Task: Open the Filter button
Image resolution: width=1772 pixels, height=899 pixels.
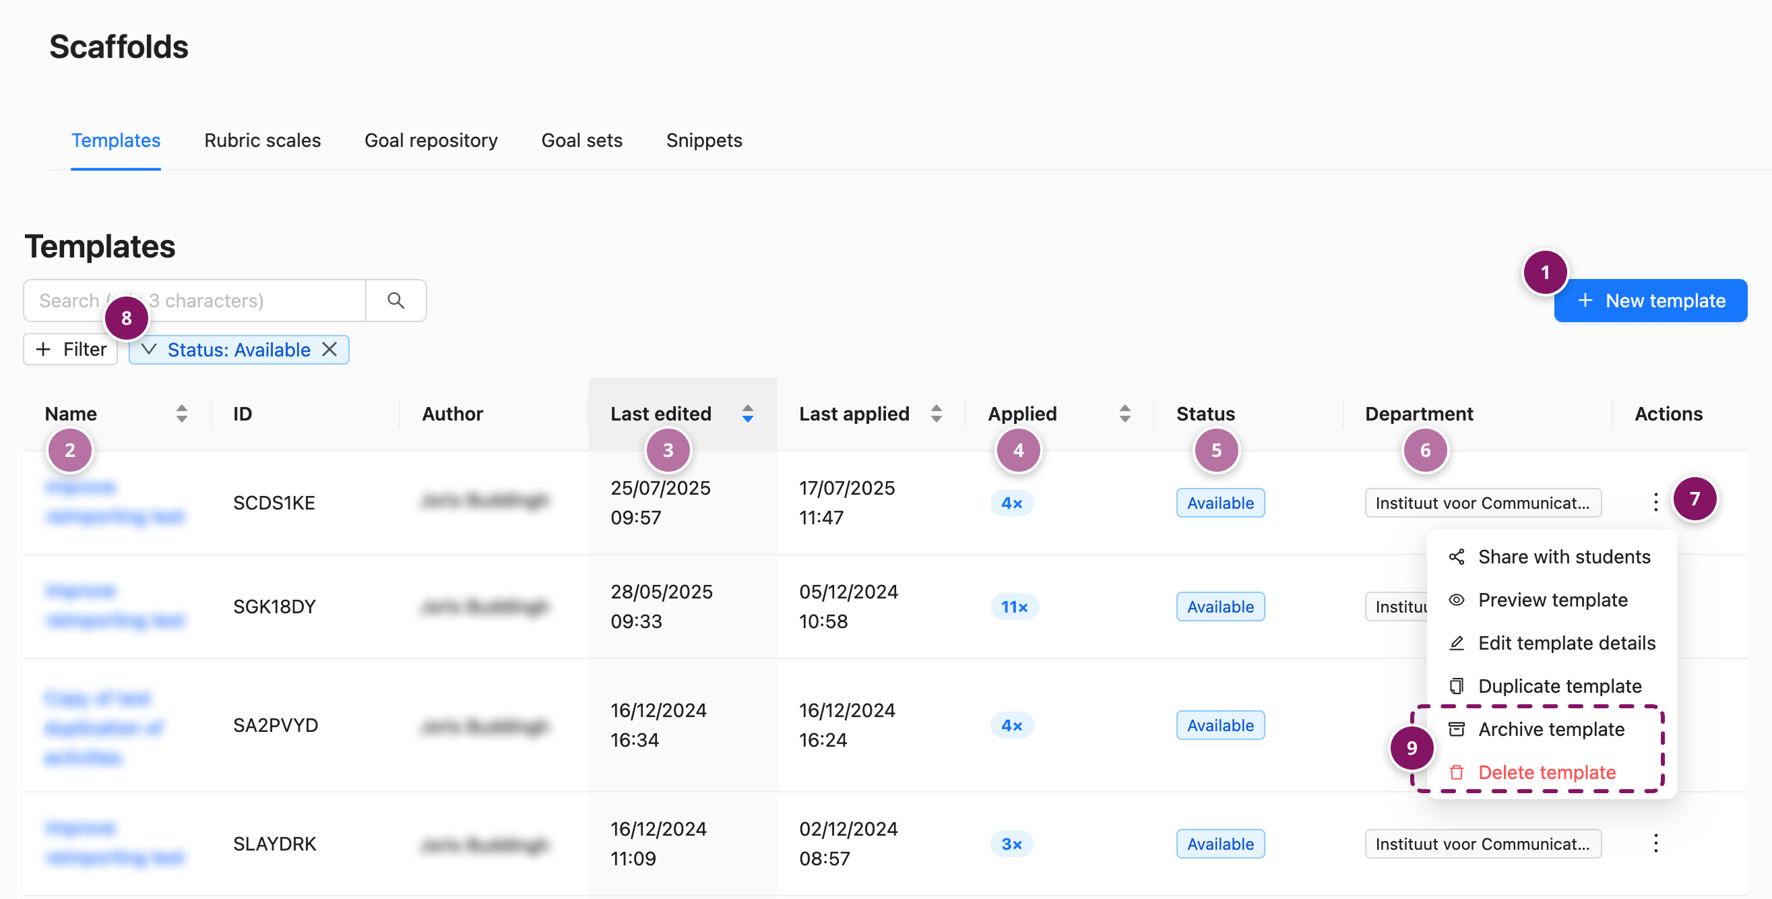Action: tap(71, 349)
